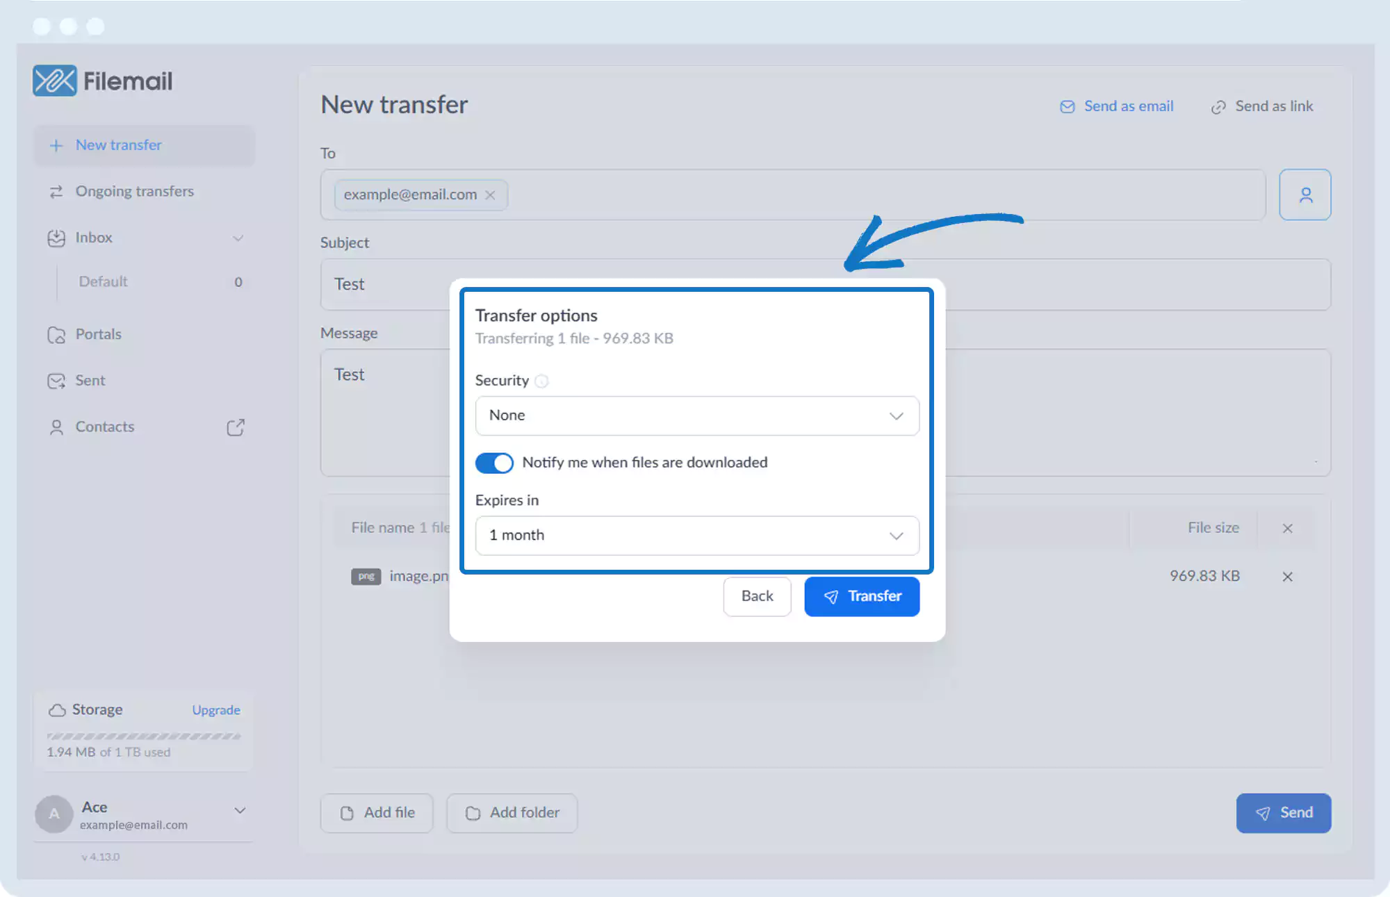Click the Back button
The width and height of the screenshot is (1390, 897).
pyautogui.click(x=757, y=596)
